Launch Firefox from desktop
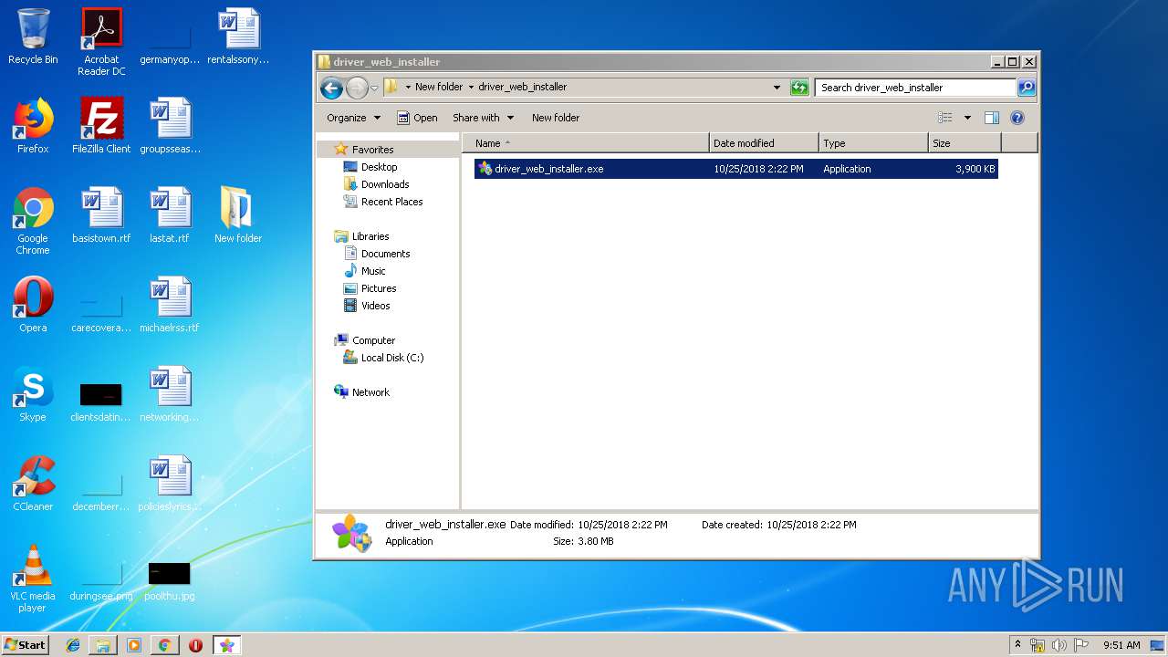The width and height of the screenshot is (1168, 657). tap(33, 126)
